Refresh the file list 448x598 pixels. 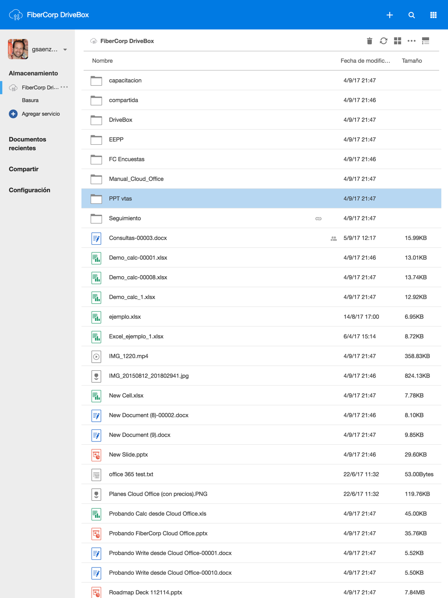click(383, 41)
